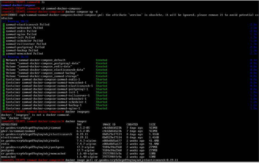Click the 'docker imageges' mistyped command

(77, 112)
